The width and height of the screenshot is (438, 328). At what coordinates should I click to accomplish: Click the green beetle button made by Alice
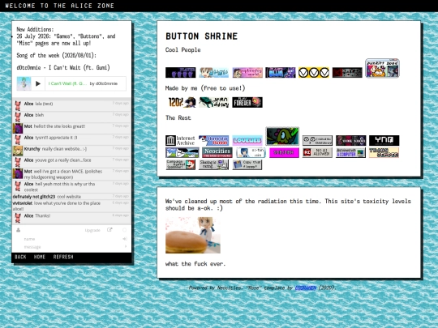pyautogui.click(x=213, y=102)
